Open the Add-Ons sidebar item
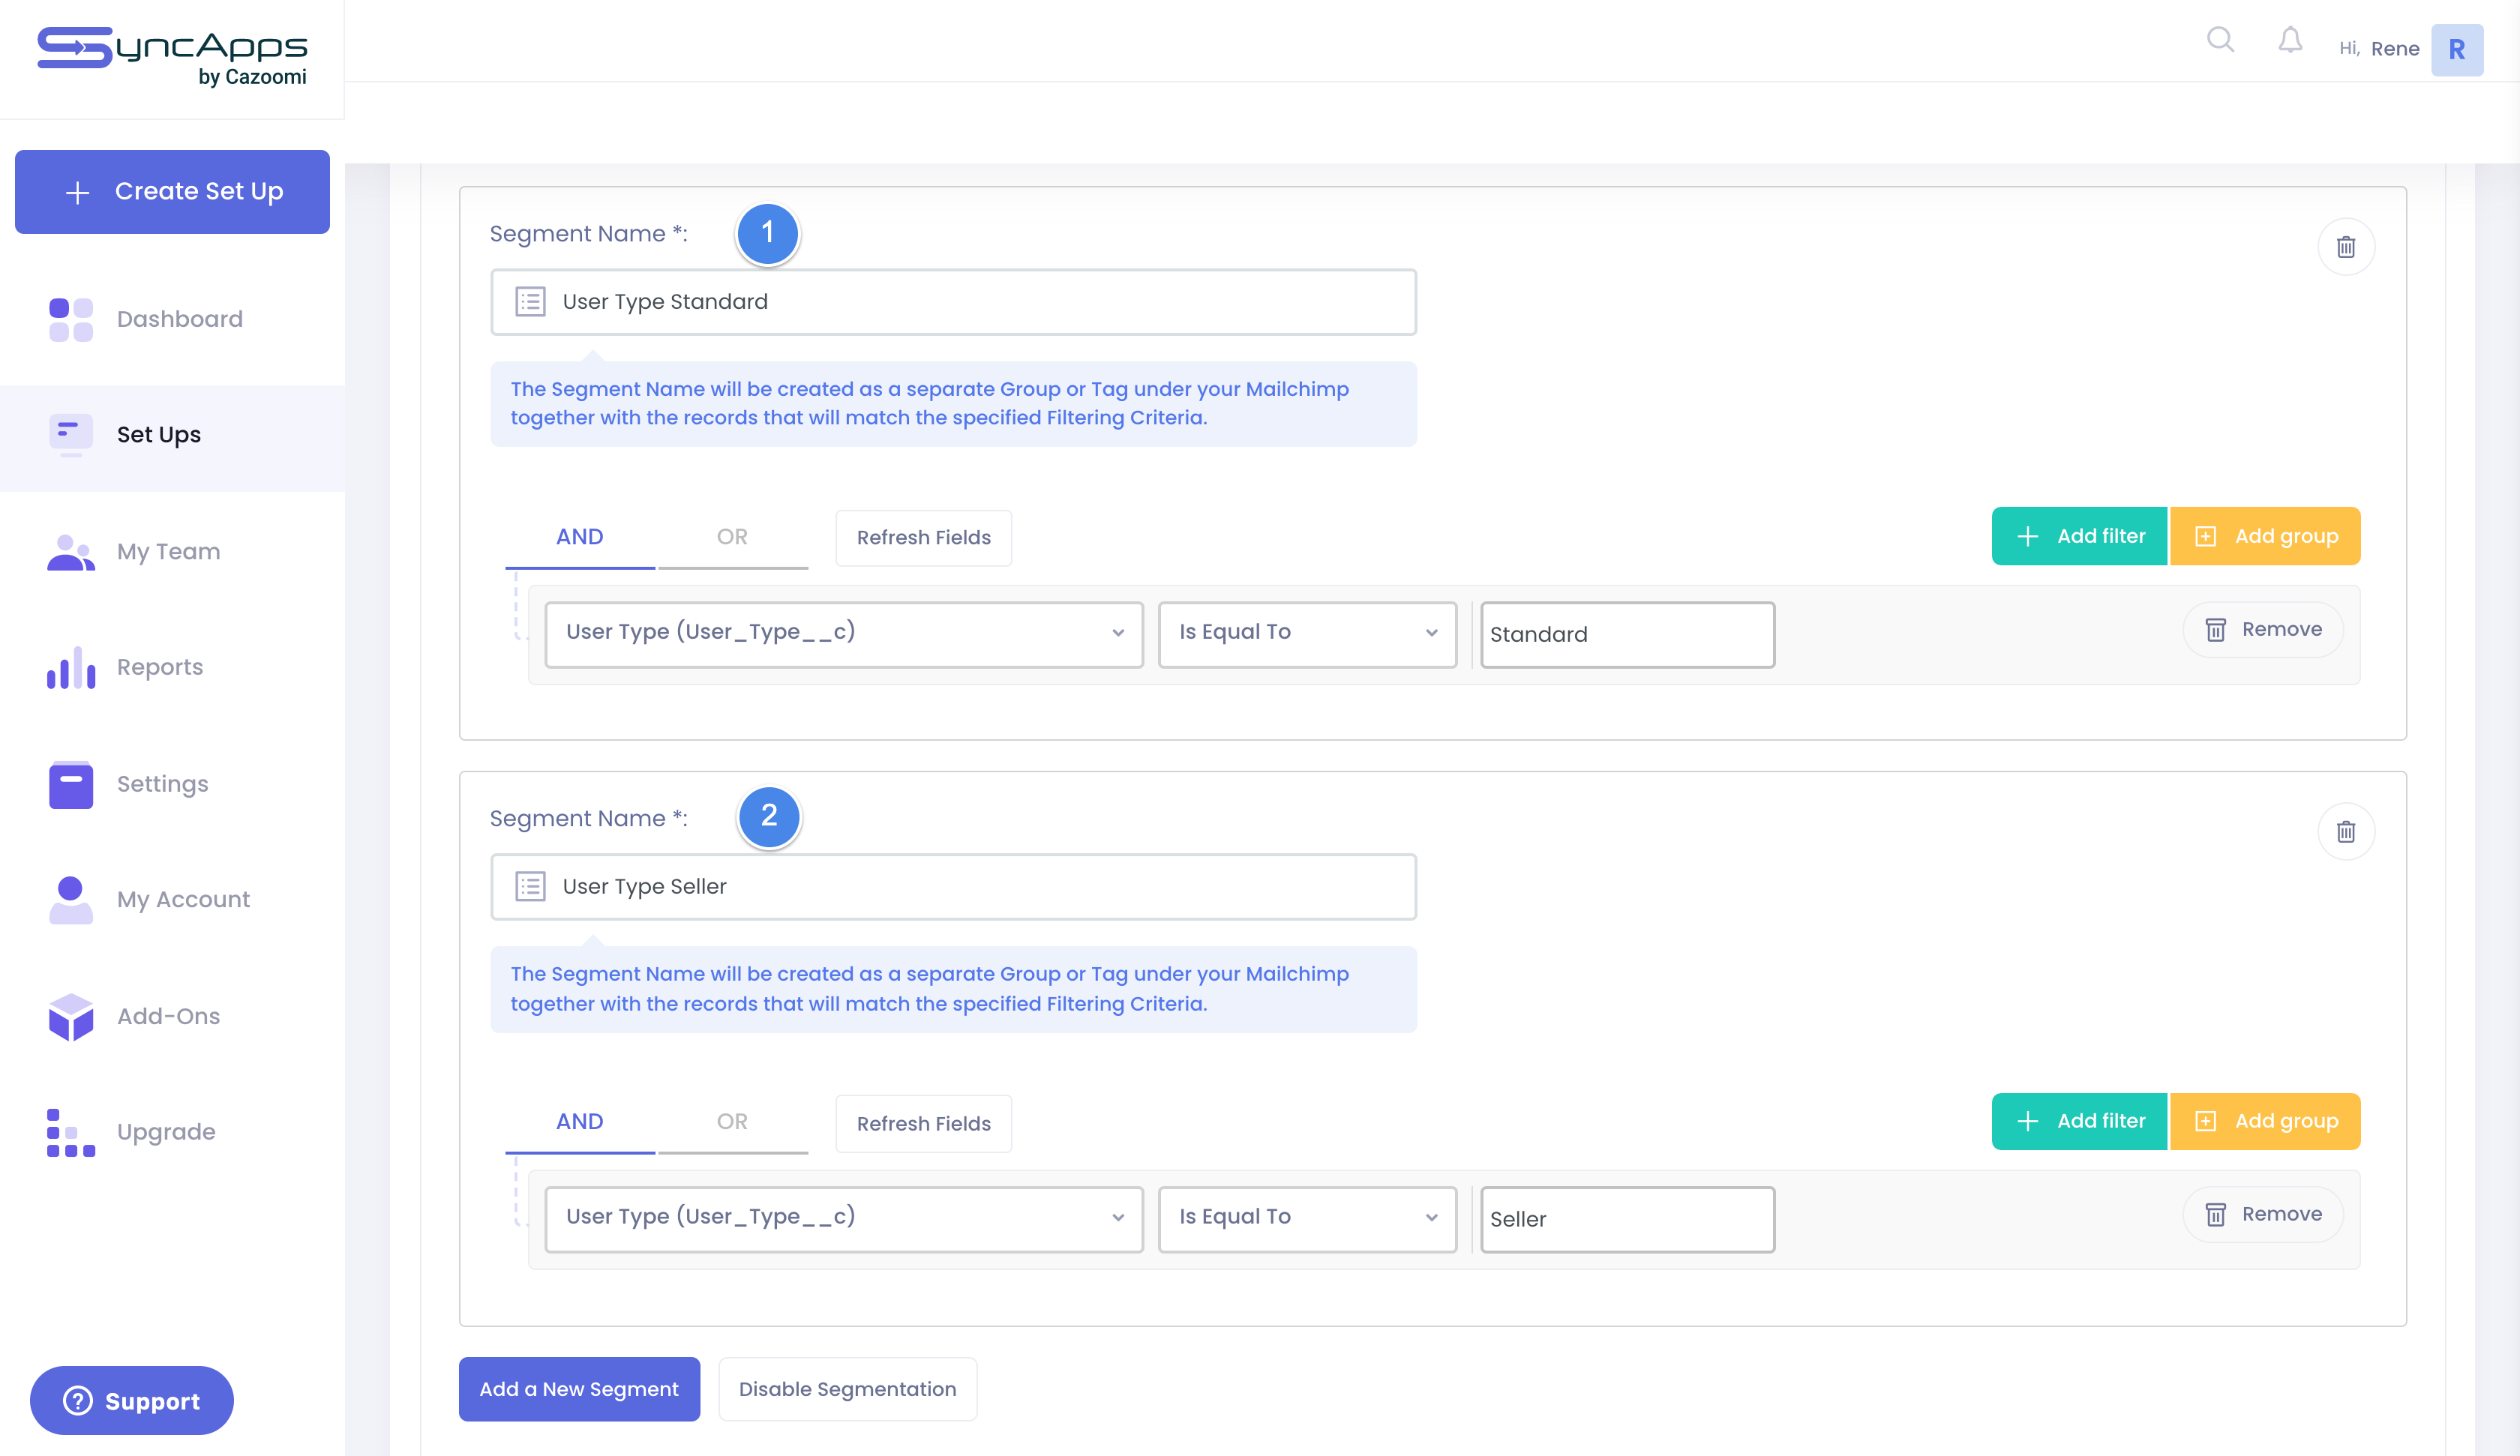2520x1456 pixels. (168, 1016)
